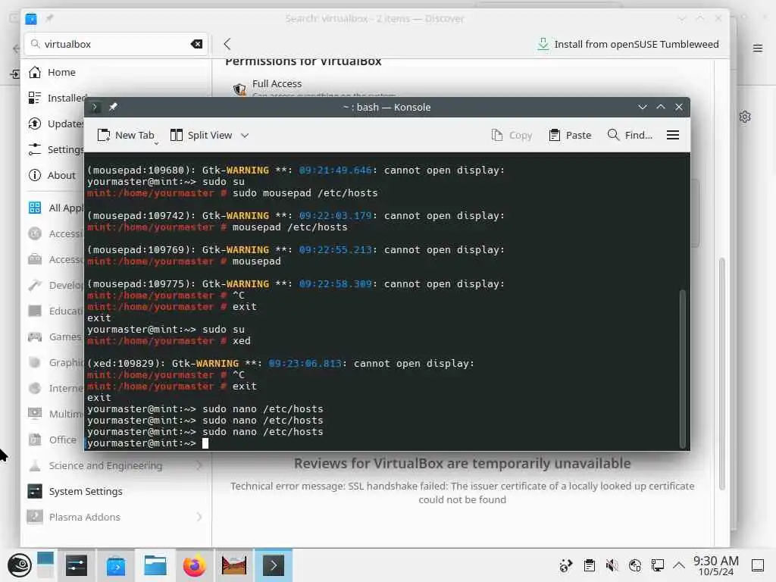Click the Development category icon in Discover
The height and width of the screenshot is (582, 776).
35,285
